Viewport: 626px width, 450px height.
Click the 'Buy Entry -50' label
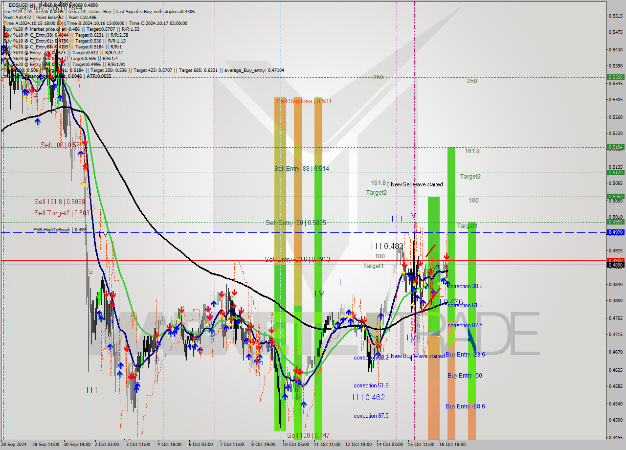[465, 376]
